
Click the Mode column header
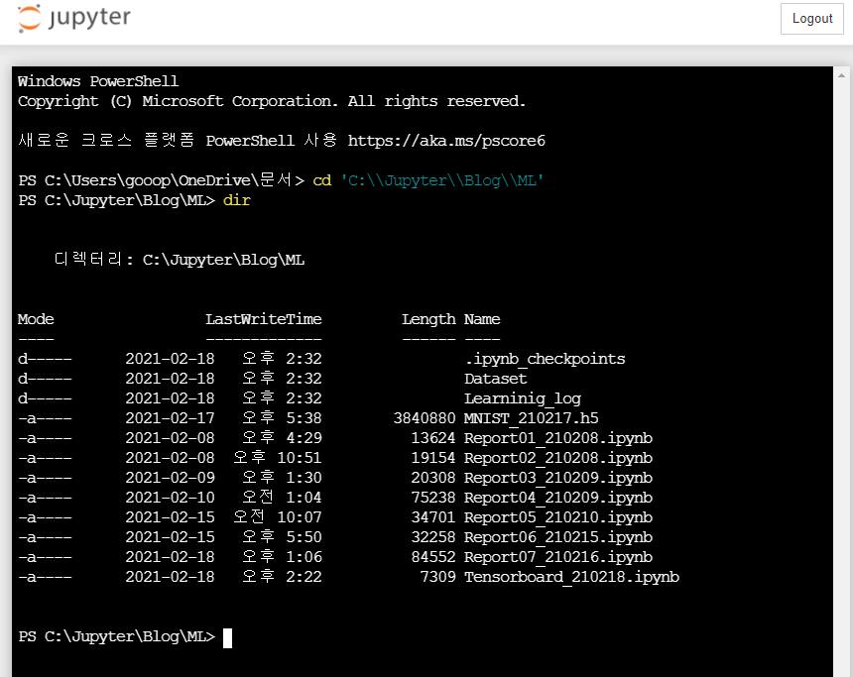[36, 319]
